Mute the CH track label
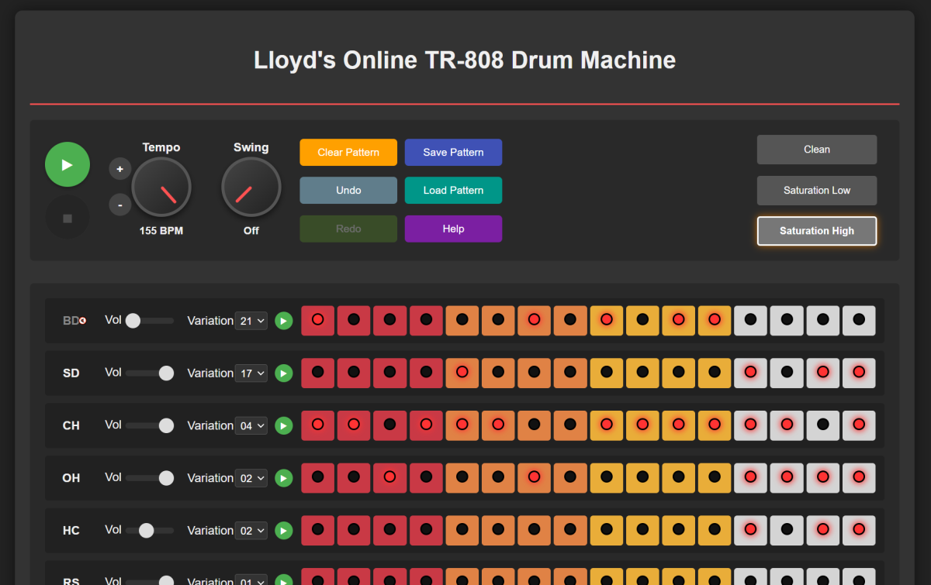 [x=71, y=425]
